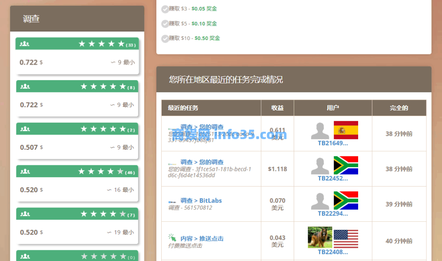Click the 0.043 美元 earnings cell

(277, 241)
